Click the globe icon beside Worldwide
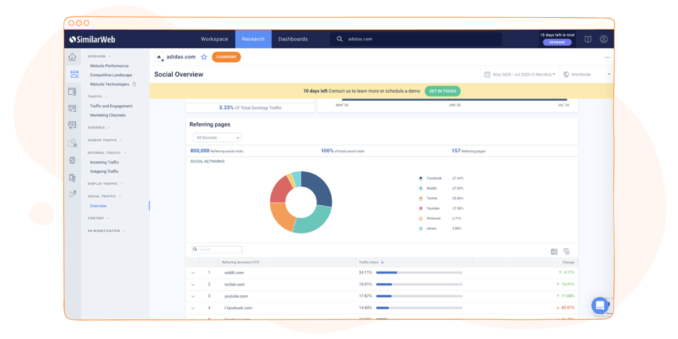The image size is (678, 339). point(566,74)
